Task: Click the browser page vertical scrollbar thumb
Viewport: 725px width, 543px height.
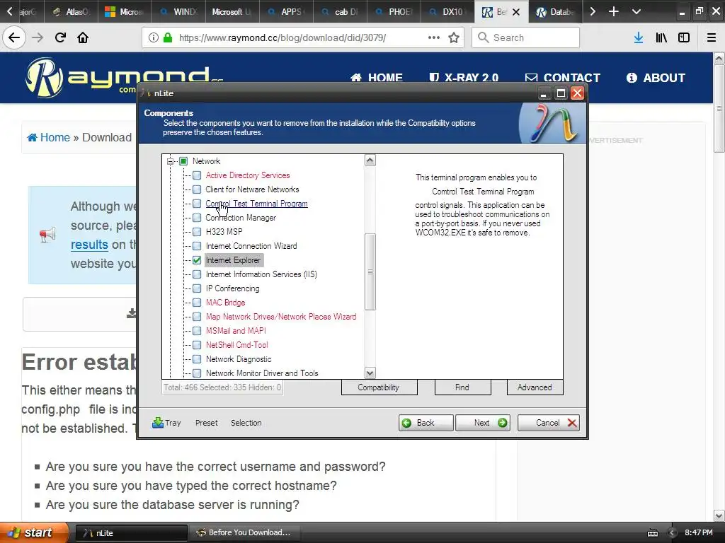Action: pos(719,109)
